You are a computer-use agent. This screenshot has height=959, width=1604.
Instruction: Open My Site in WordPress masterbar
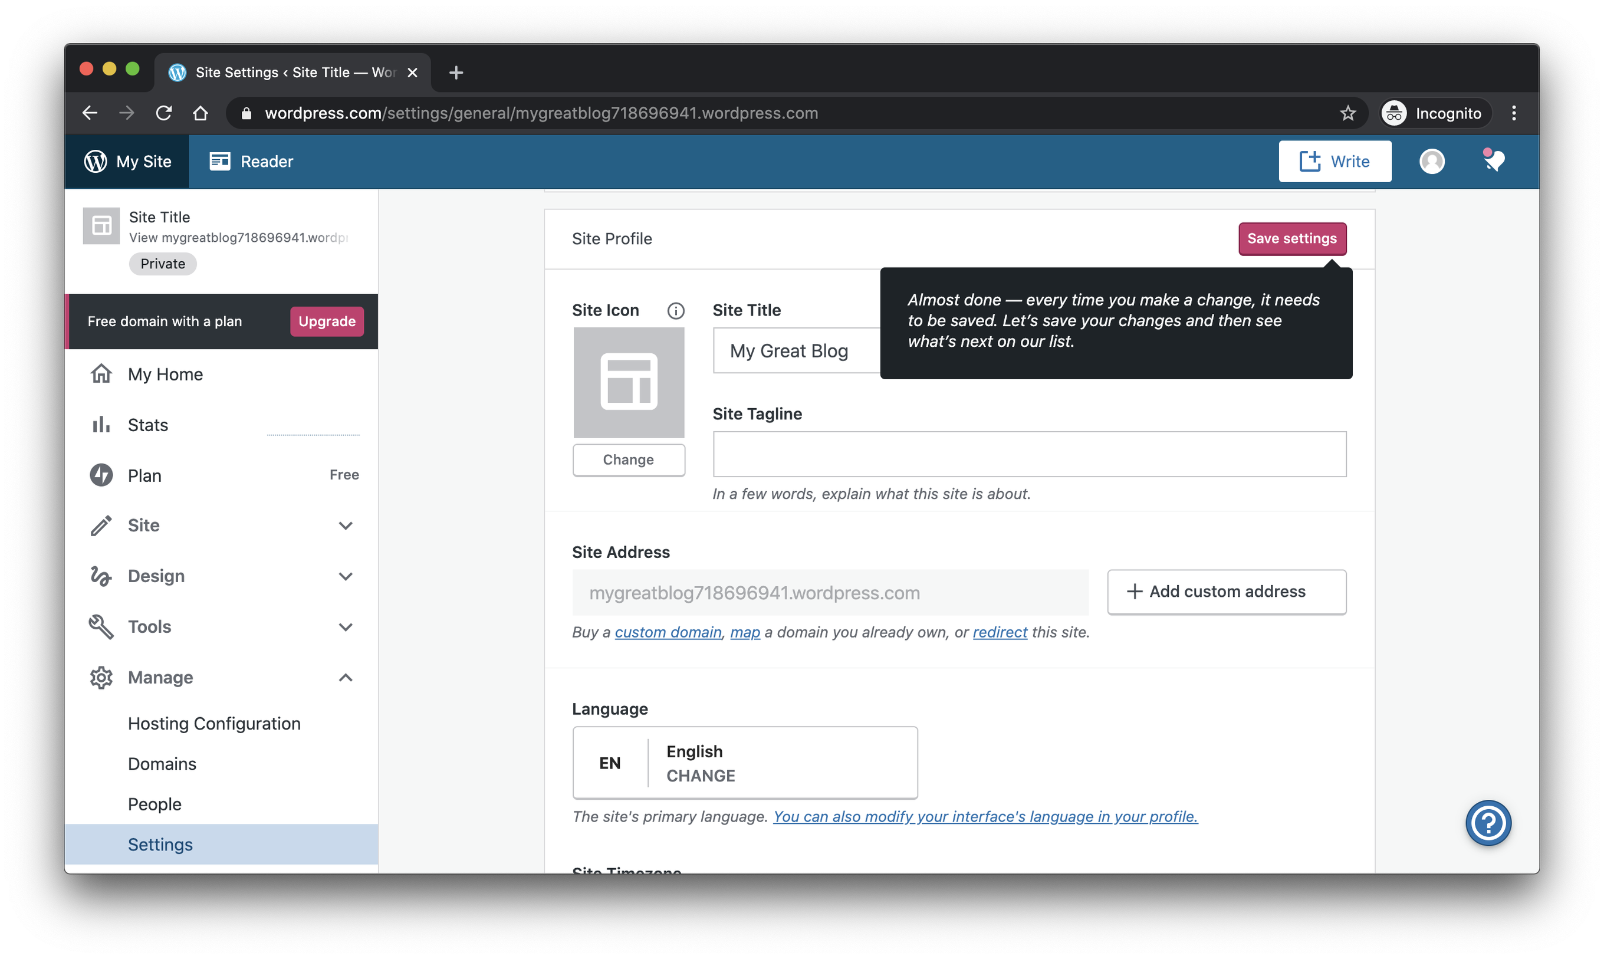tap(127, 162)
